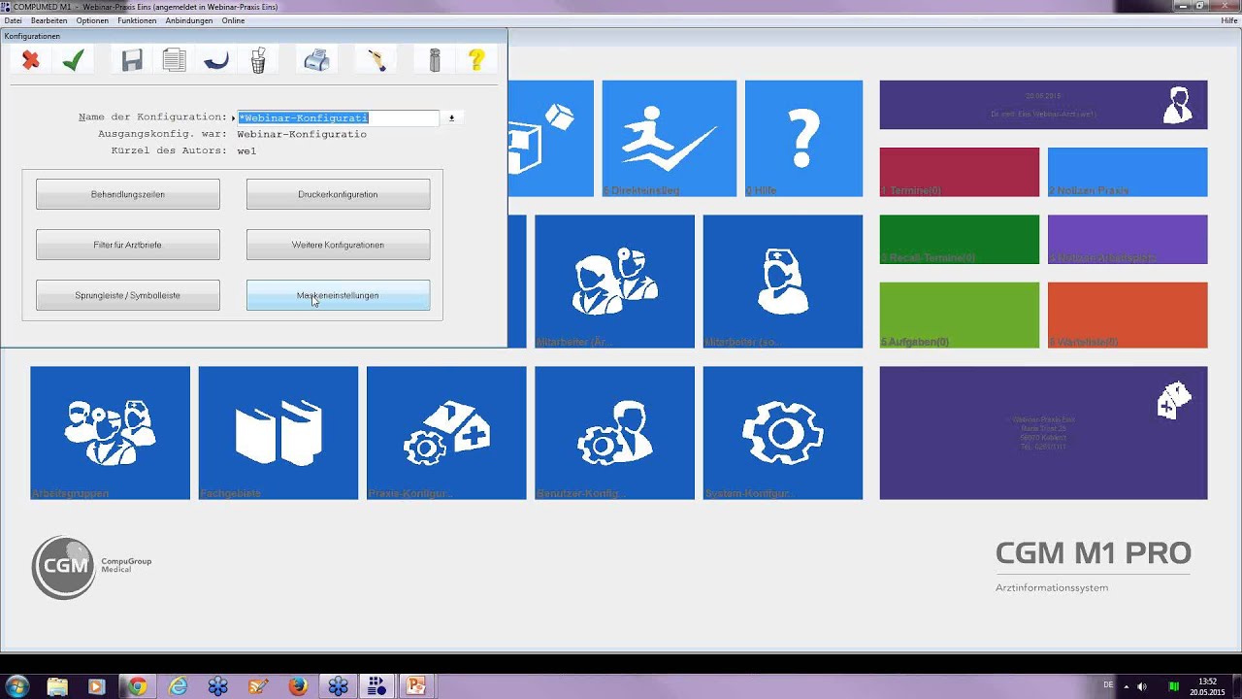Open Internet Explorer from the taskbar

point(178,686)
